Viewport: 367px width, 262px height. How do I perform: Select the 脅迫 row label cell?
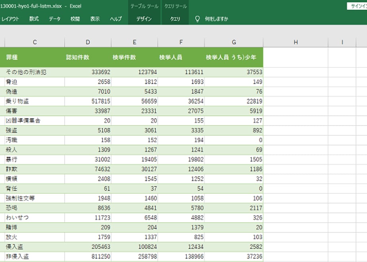point(35,82)
